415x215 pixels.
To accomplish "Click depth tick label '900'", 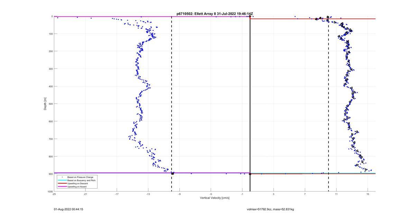I will (50, 174).
